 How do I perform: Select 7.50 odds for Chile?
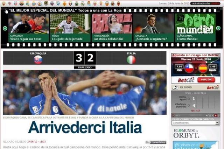pos(179,66)
